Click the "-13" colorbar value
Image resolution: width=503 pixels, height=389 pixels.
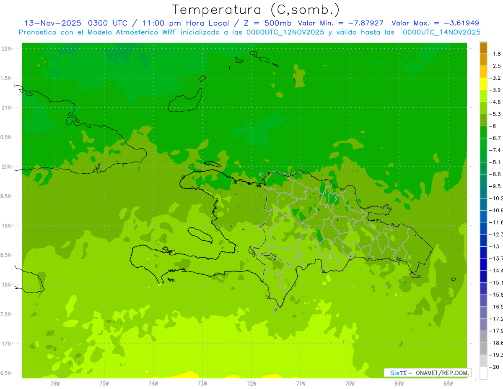point(494,246)
